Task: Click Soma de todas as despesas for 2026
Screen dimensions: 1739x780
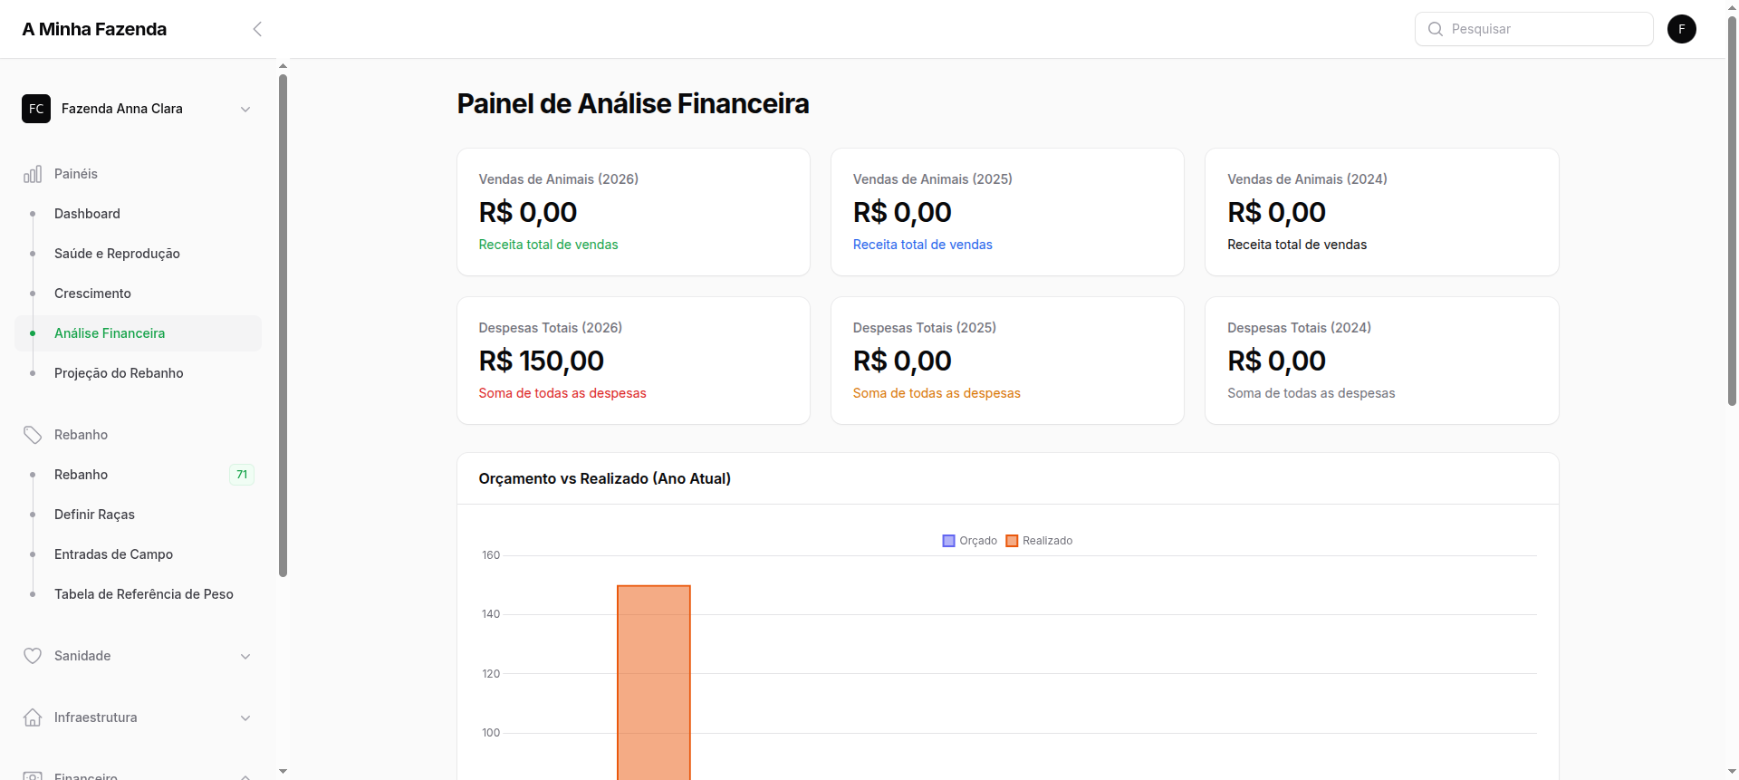Action: point(562,393)
